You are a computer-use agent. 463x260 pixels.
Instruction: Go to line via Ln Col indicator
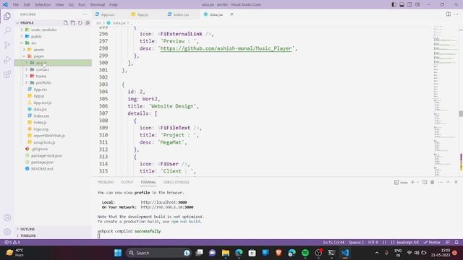[x=334, y=243]
